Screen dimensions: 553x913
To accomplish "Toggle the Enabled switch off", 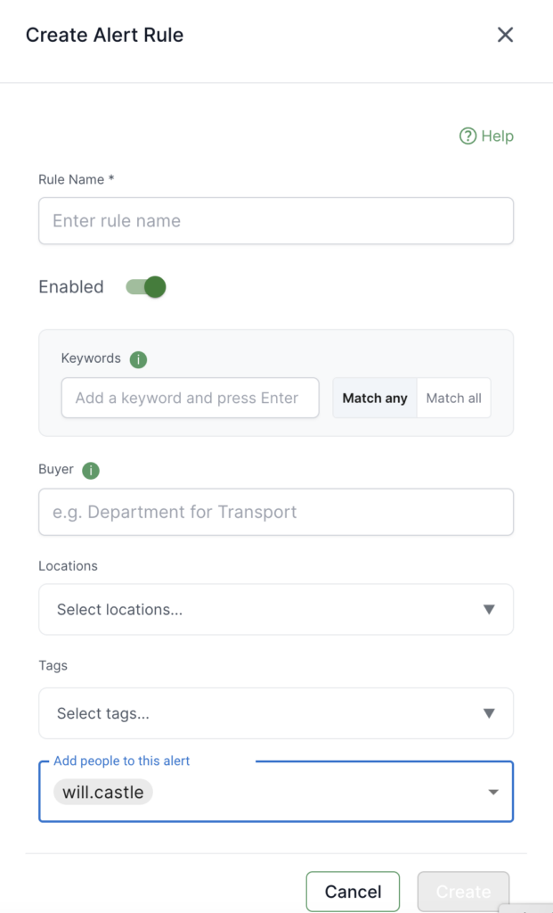I will [x=146, y=287].
